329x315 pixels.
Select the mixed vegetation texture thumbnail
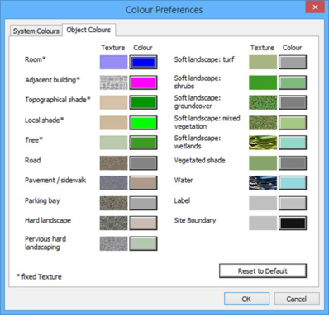coord(263,123)
